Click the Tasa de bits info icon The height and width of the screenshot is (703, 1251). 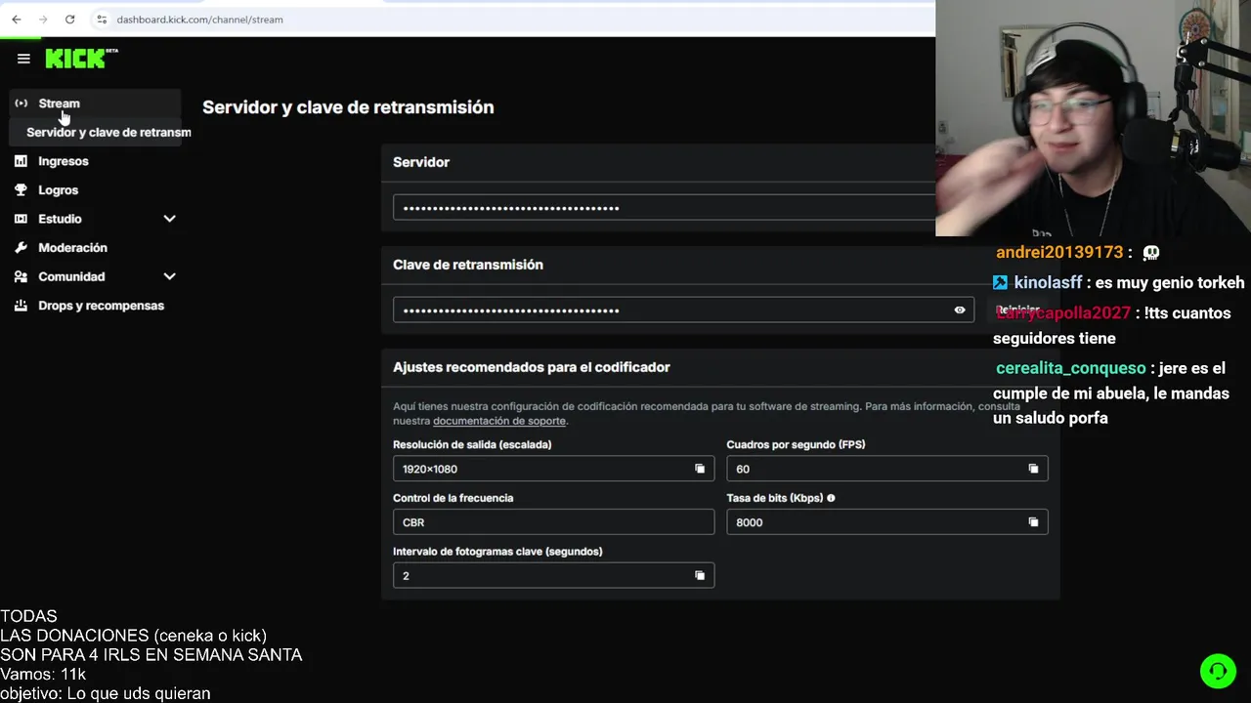[x=831, y=498]
